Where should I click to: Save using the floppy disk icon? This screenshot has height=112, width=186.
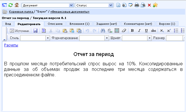tap(35, 31)
